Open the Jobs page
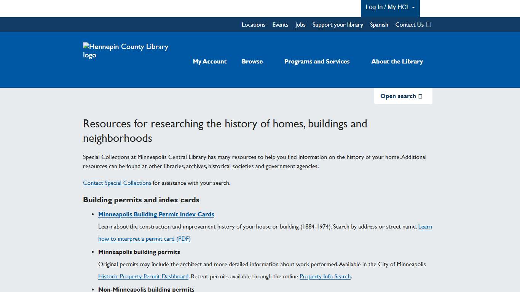 click(x=300, y=24)
